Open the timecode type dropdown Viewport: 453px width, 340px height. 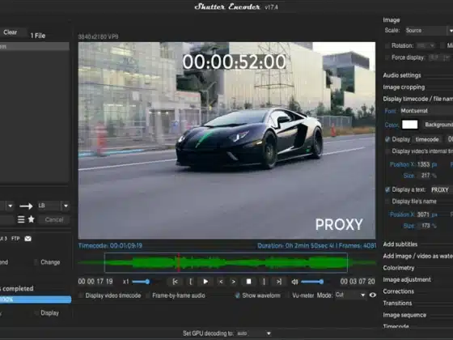(427, 139)
